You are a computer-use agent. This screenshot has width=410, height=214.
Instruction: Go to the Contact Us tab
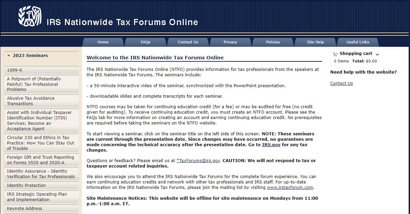tap(188, 42)
